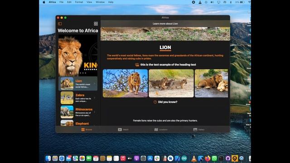
Task: Open VLC from the Dock
Action: pyautogui.click(x=194, y=158)
